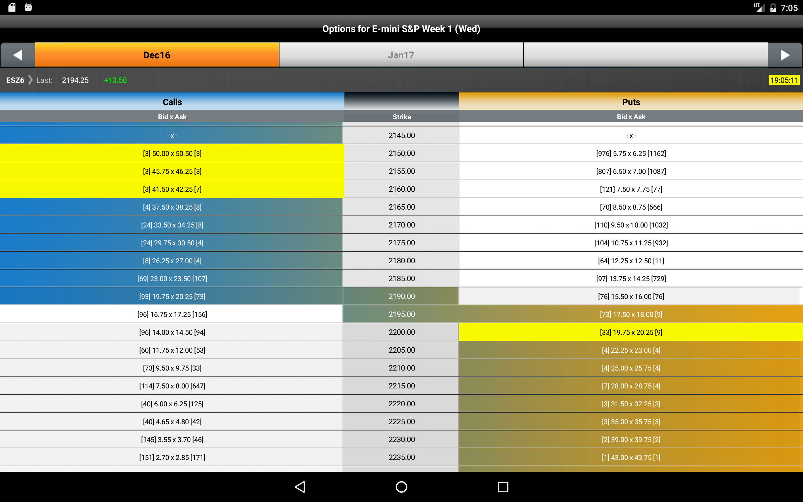Tap the SD card status bar icon
This screenshot has height=502, width=803.
12,7
